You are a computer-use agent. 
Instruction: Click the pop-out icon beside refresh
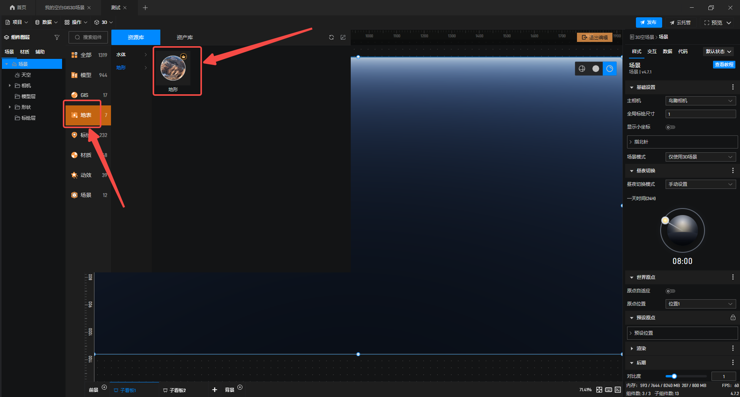click(343, 37)
